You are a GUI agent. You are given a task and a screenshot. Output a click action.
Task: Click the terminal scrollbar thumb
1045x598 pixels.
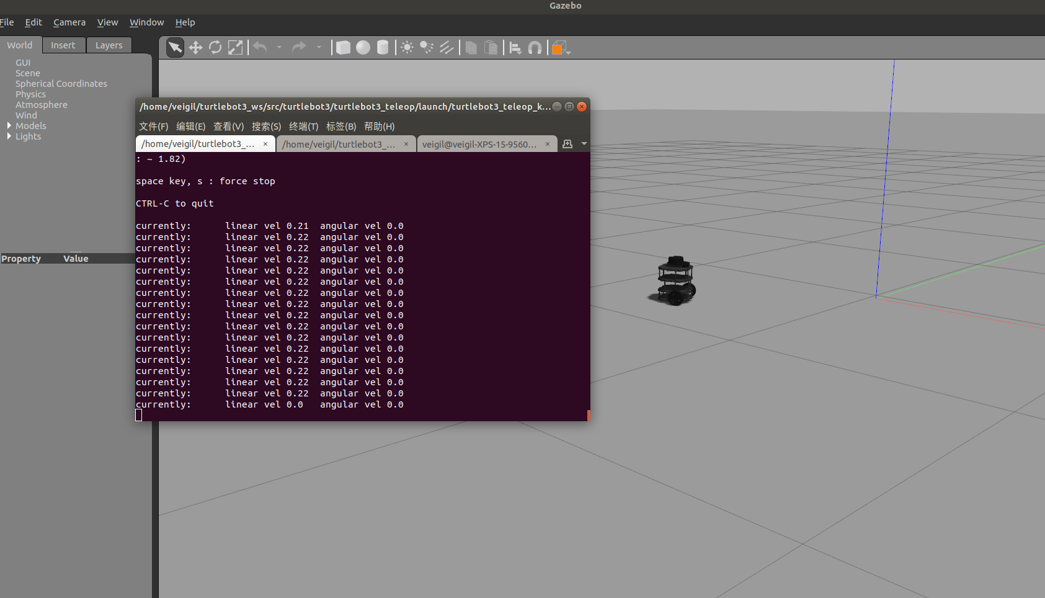pos(589,415)
